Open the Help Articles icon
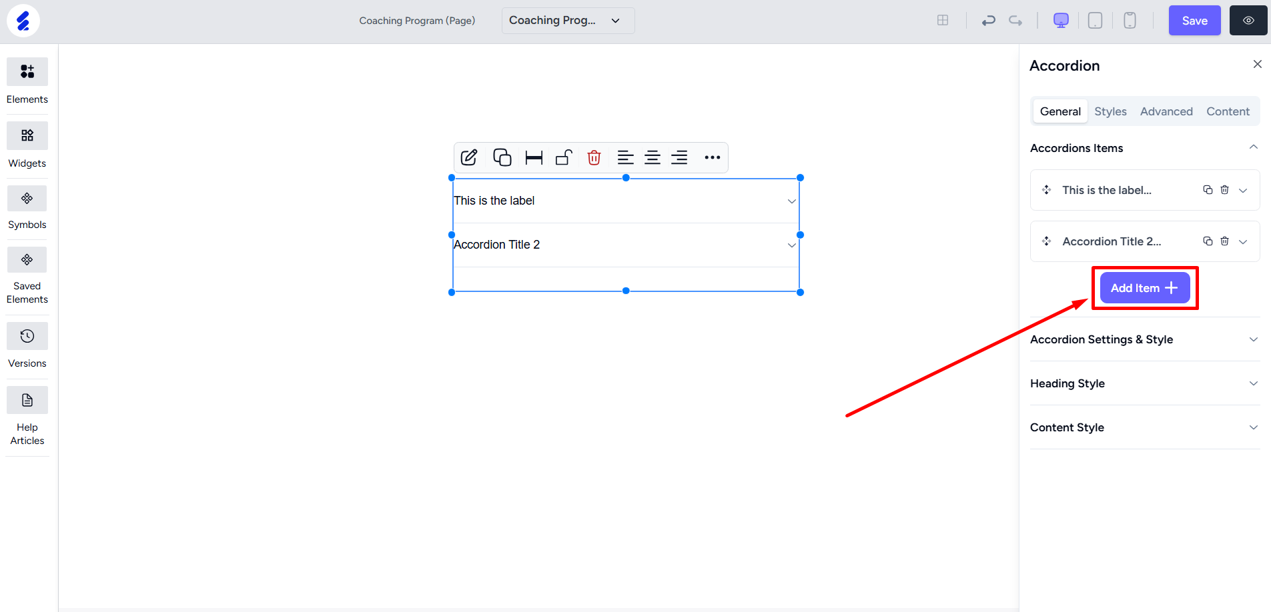 pyautogui.click(x=27, y=400)
